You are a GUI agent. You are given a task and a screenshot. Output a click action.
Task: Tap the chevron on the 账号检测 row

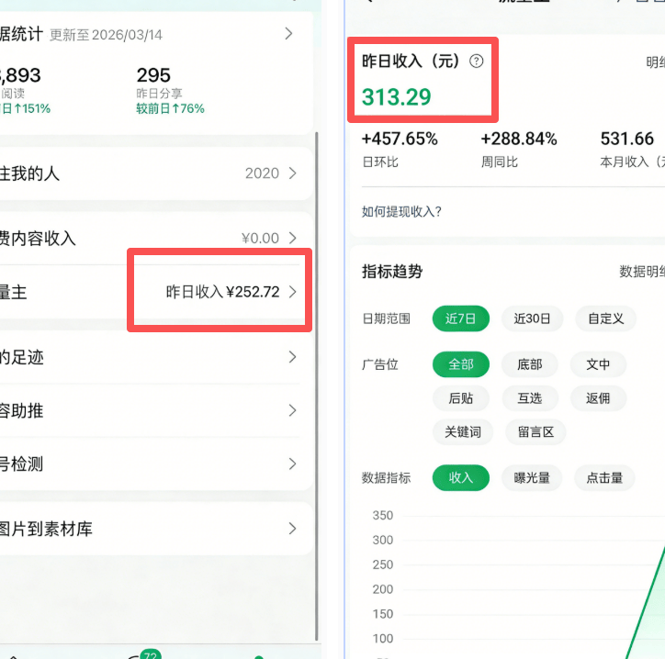292,464
